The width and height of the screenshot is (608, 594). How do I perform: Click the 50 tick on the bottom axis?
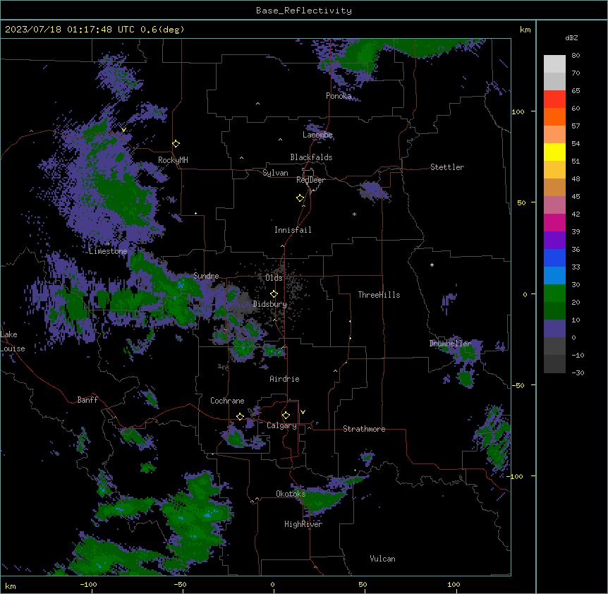363,584
